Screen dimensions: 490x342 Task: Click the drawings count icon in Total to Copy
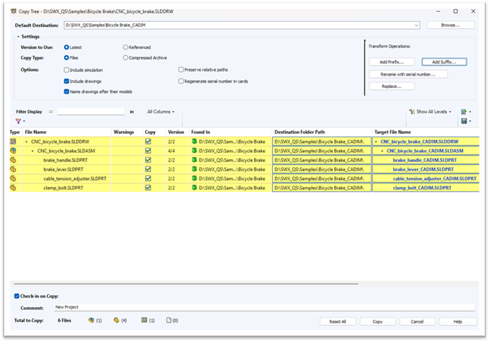click(144, 320)
